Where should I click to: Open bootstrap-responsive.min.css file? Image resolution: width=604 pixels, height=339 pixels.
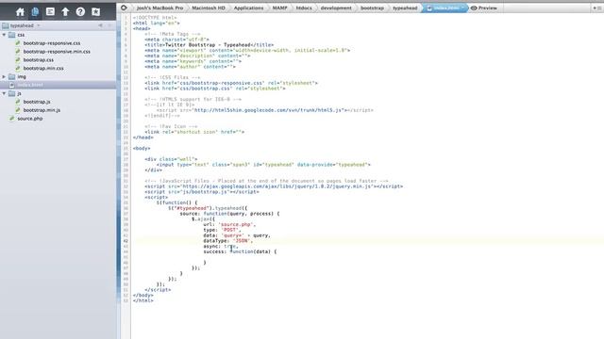click(57, 52)
